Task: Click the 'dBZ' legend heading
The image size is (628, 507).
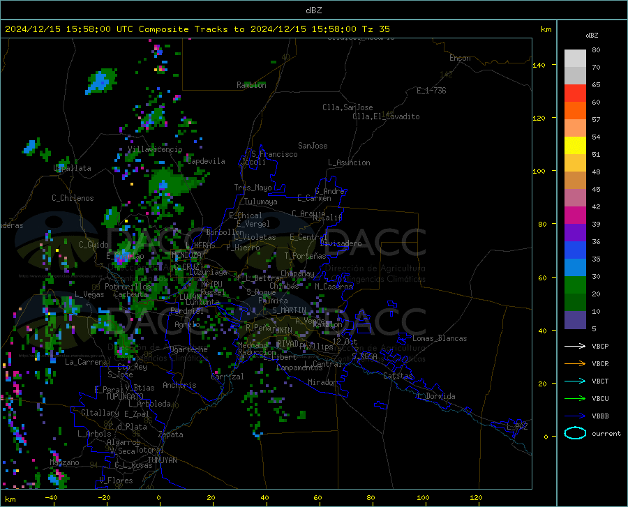Action: click(x=592, y=36)
